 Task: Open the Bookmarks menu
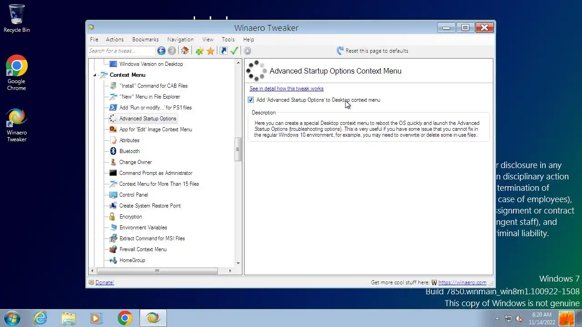pos(145,40)
